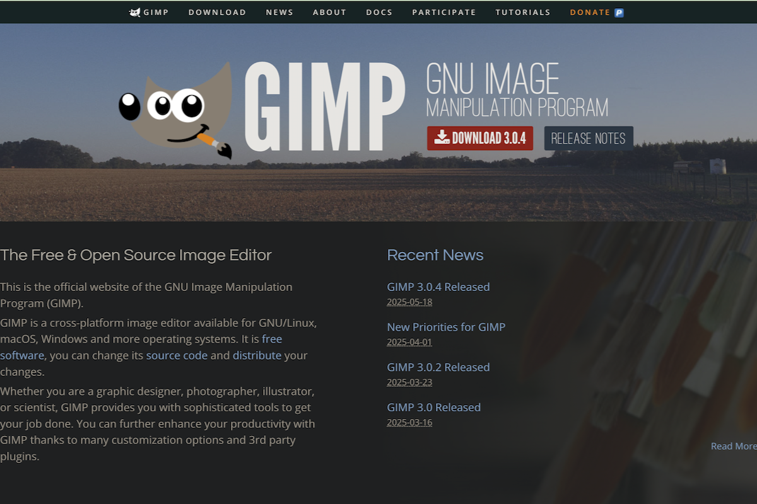Open the New Priorities for GIMP article

click(446, 327)
